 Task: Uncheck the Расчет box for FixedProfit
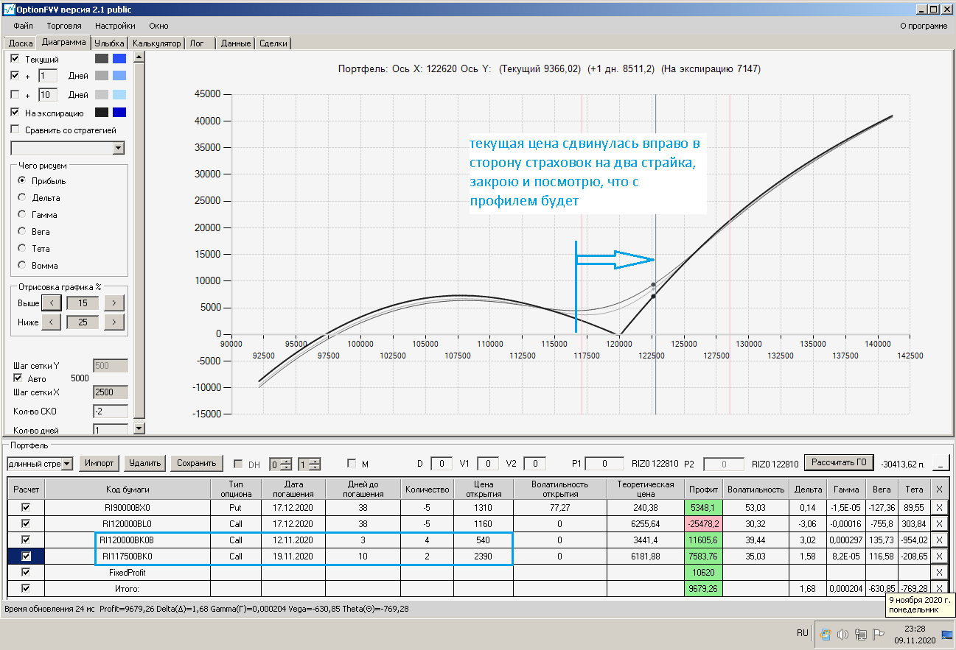pyautogui.click(x=27, y=572)
